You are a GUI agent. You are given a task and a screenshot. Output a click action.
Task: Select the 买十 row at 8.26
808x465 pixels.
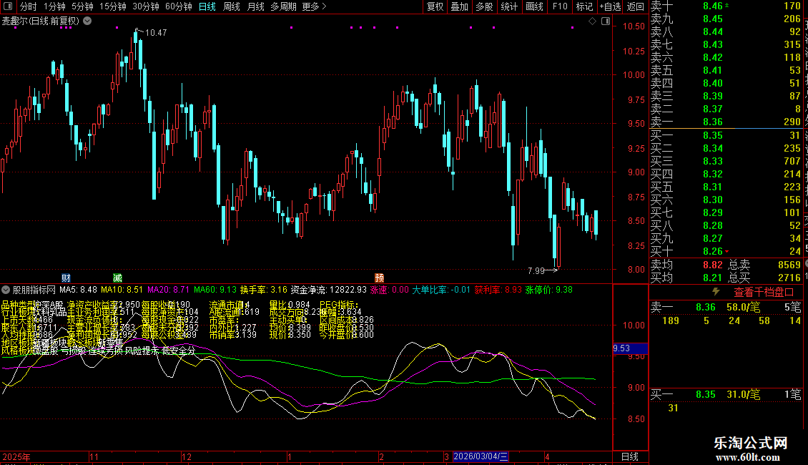pyautogui.click(x=726, y=251)
